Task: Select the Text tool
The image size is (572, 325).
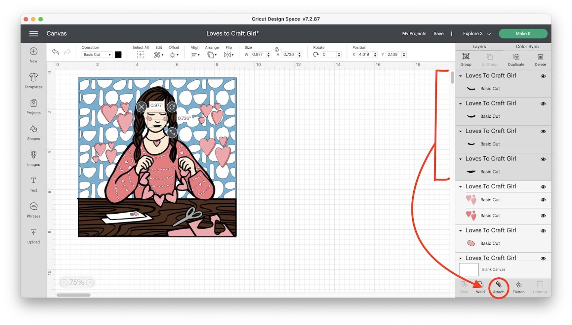Action: click(x=33, y=184)
